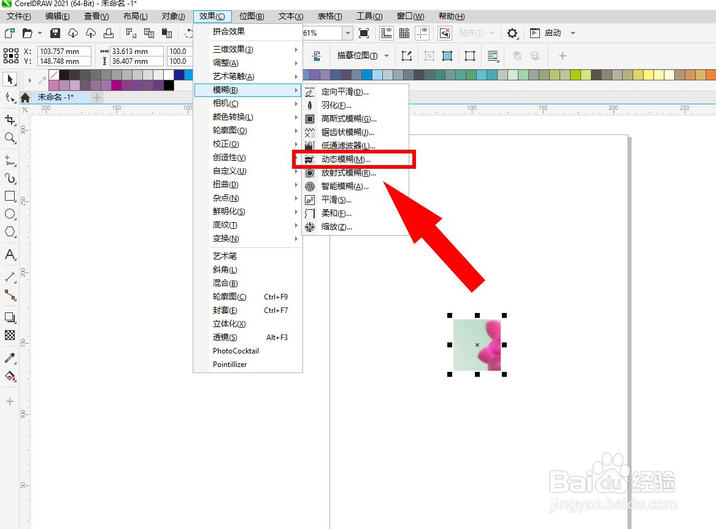The width and height of the screenshot is (716, 529).
Task: Choose 透镜 Alt+F3 menu entry
Action: (248, 338)
